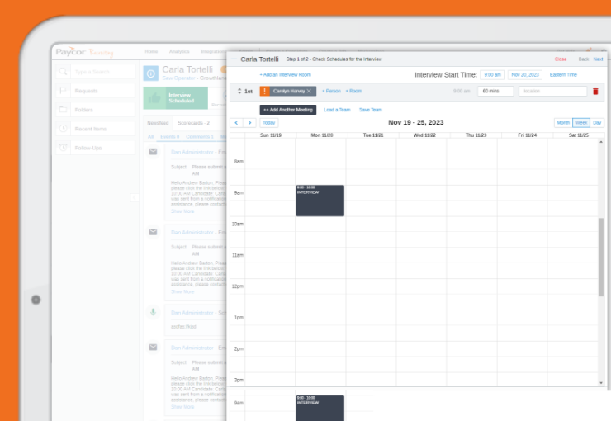Click the + Room link
Screen dimensions: 611x421
click(x=354, y=91)
